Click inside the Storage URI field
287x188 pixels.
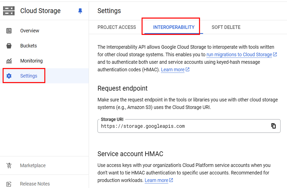[182, 126]
